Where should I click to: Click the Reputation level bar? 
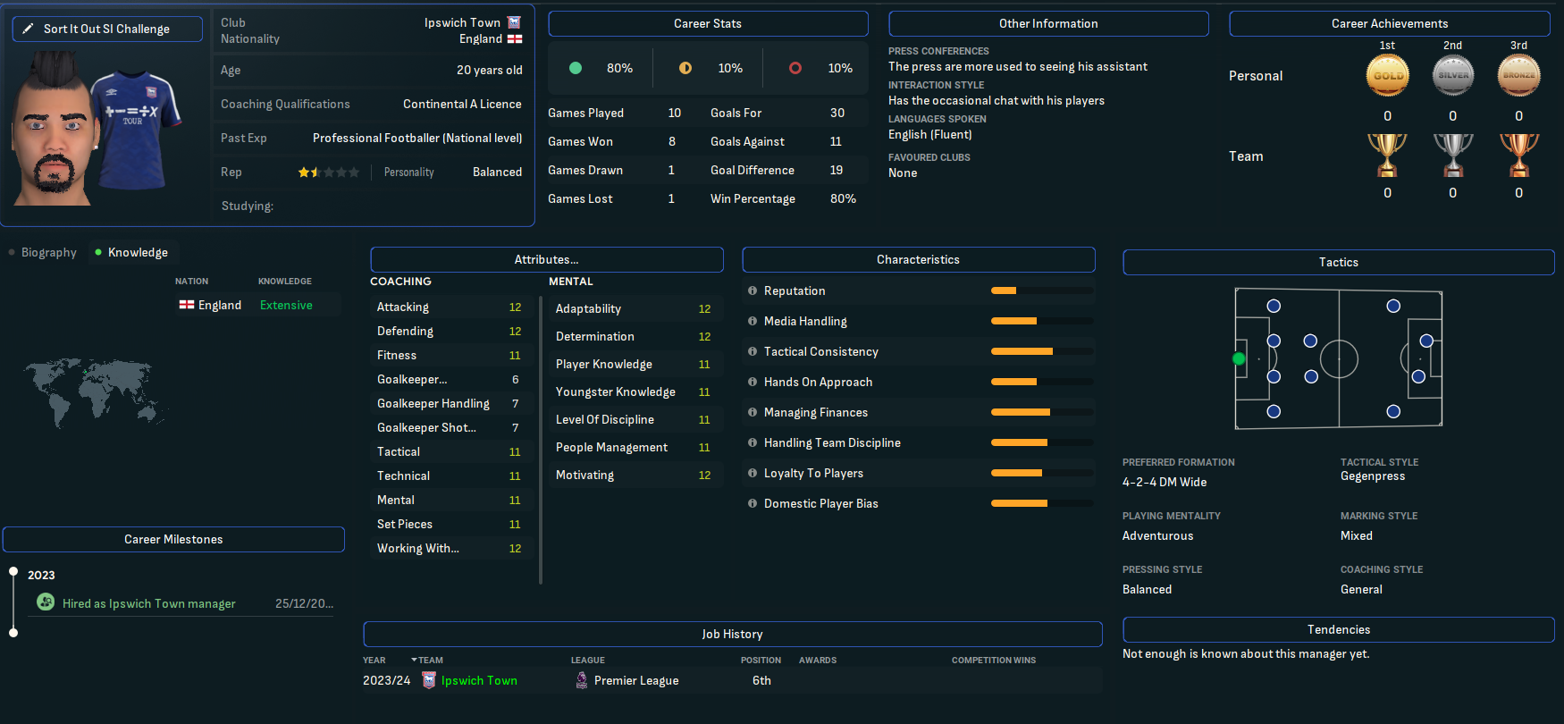[x=1042, y=290]
